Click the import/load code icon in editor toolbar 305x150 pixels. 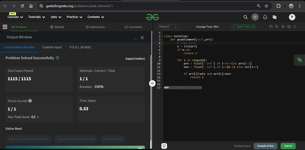tap(277, 27)
